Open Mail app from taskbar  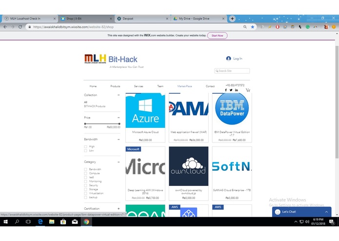75,222
